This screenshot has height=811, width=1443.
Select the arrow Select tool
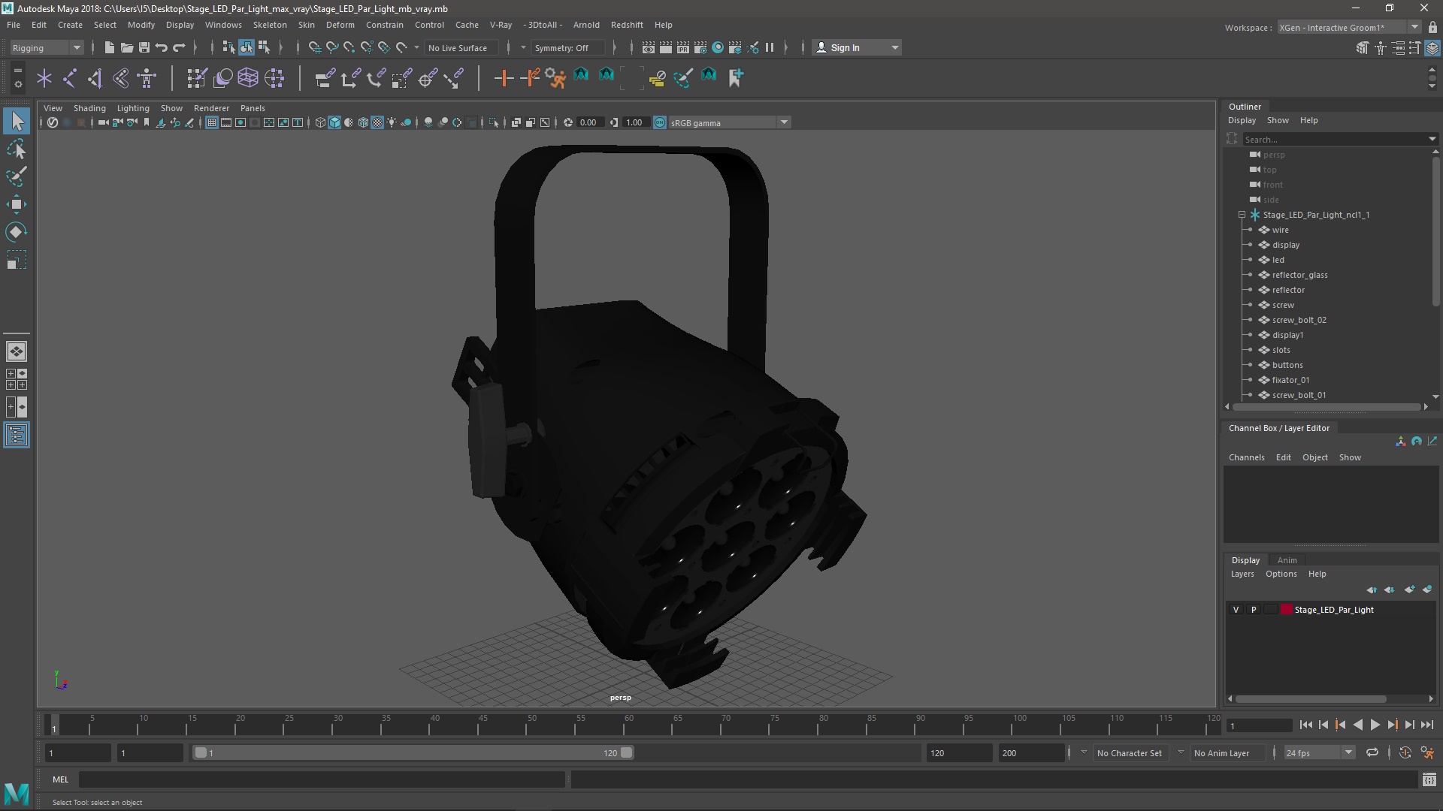pos(17,121)
